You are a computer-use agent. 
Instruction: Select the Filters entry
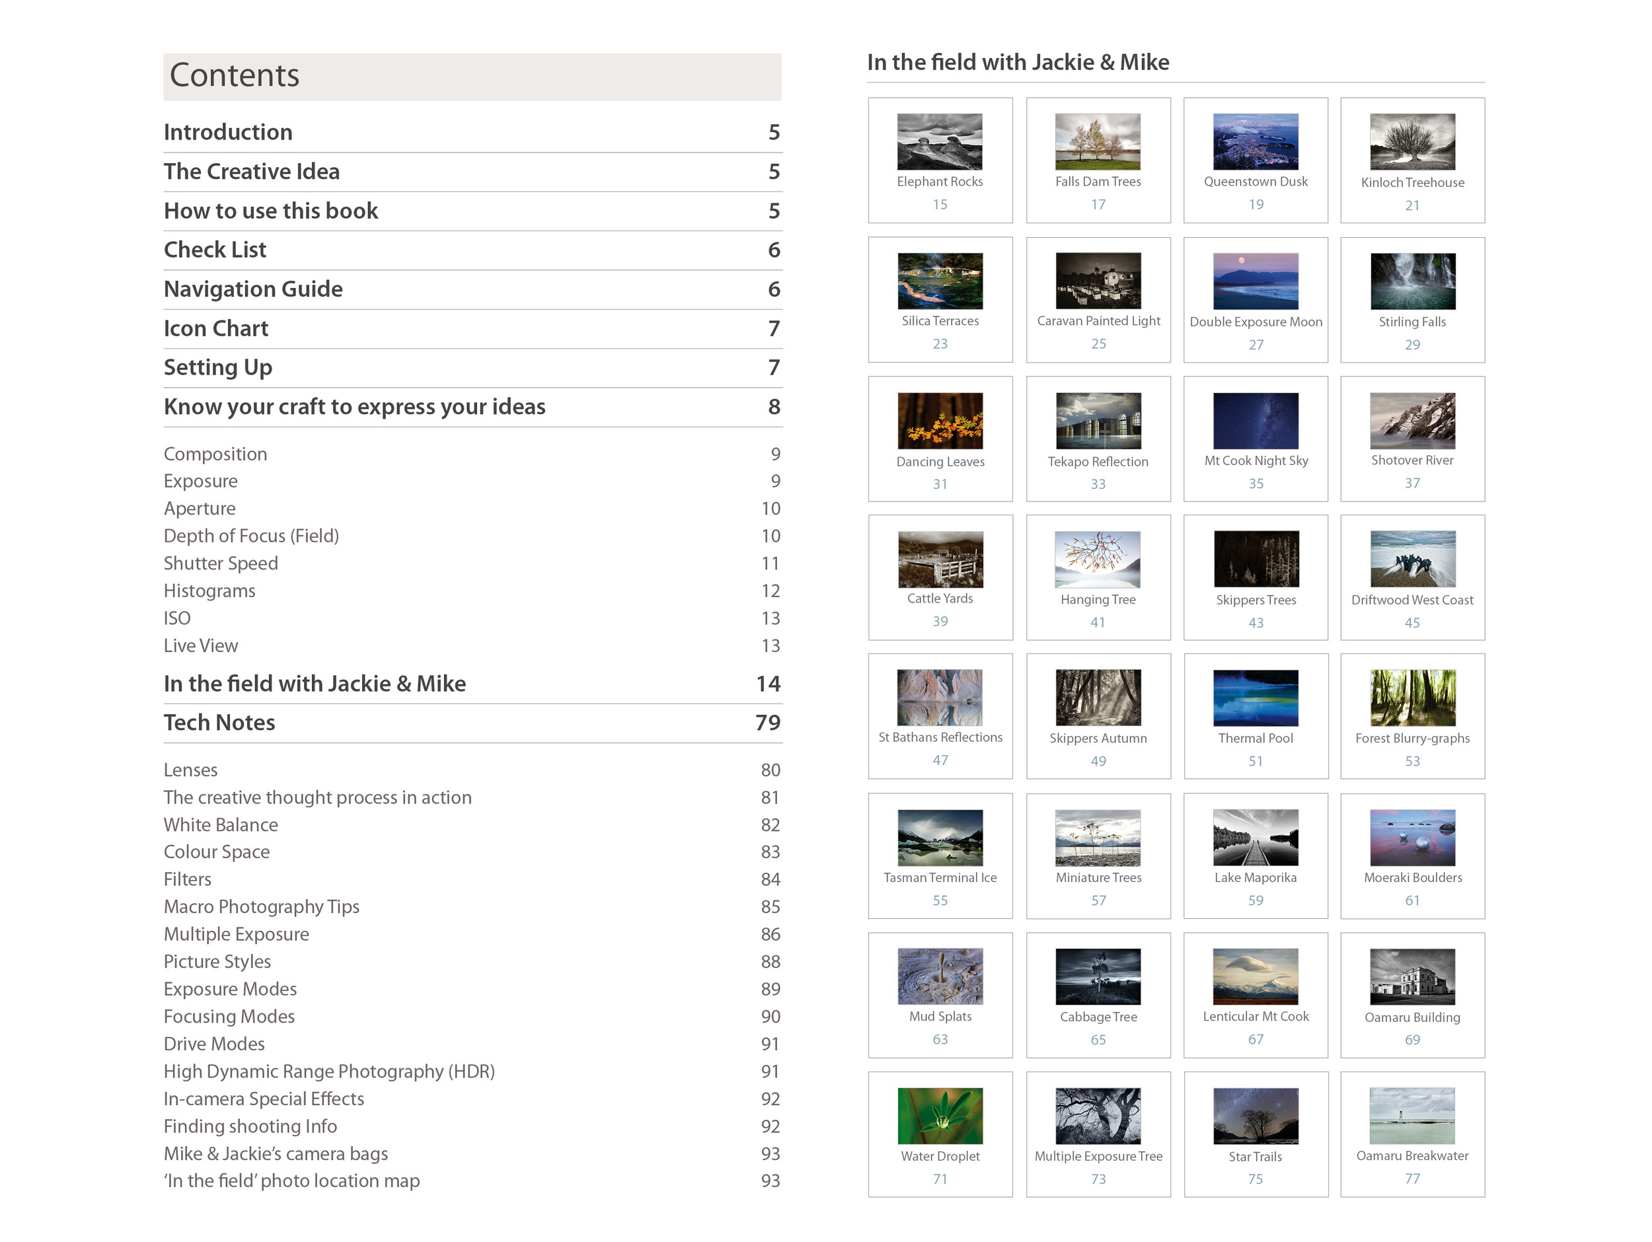[472, 880]
